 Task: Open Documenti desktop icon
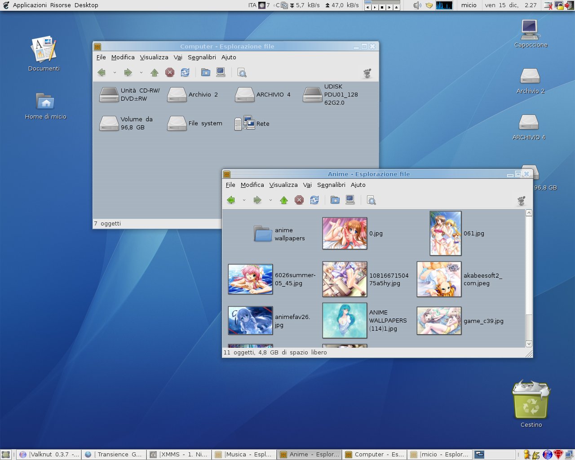44,49
